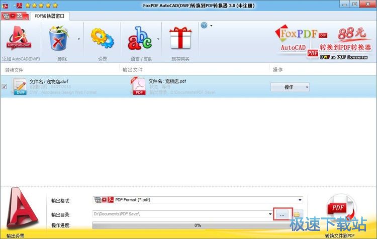Image resolution: width=377 pixels, height=239 pixels.
Task: Open the Settings gears icon
Action: pos(103,39)
